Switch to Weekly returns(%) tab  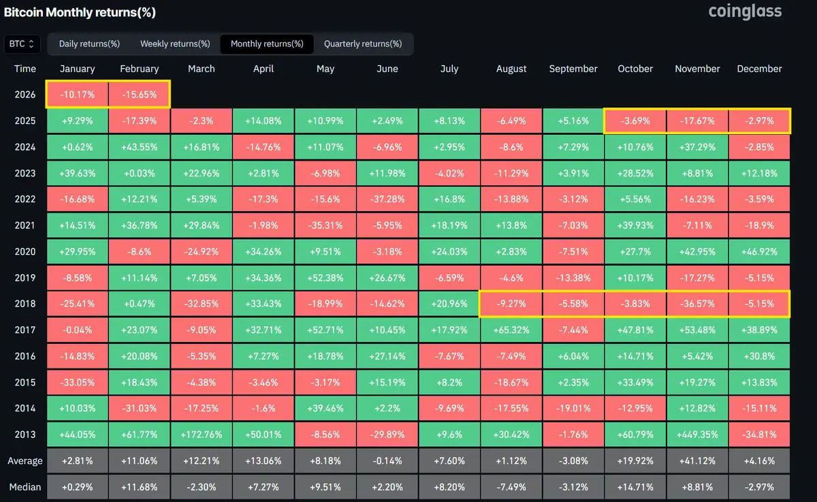[x=175, y=44]
